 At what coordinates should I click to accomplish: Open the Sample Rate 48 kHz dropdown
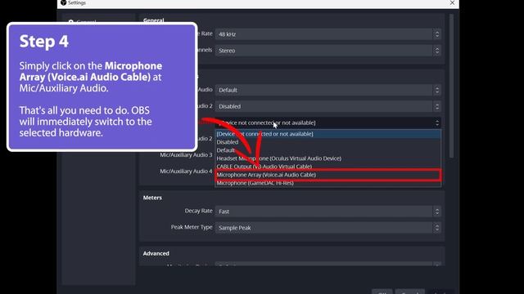tap(327, 34)
